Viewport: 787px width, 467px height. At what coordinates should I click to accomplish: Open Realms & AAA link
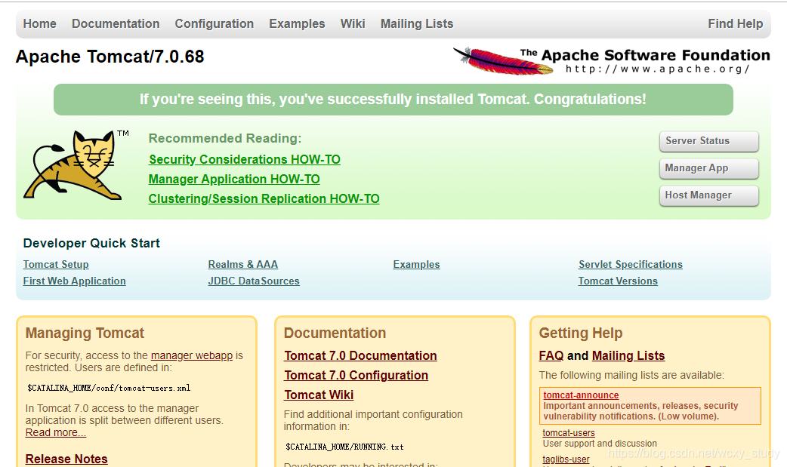point(243,264)
